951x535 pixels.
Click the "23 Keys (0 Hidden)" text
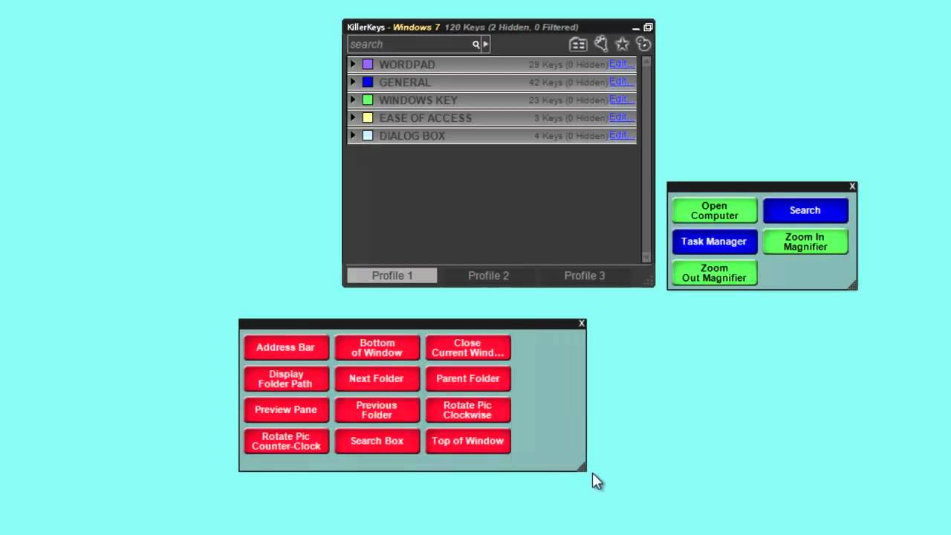[568, 100]
